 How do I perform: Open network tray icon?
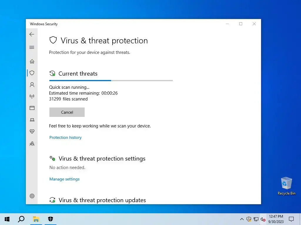[x=256, y=219]
